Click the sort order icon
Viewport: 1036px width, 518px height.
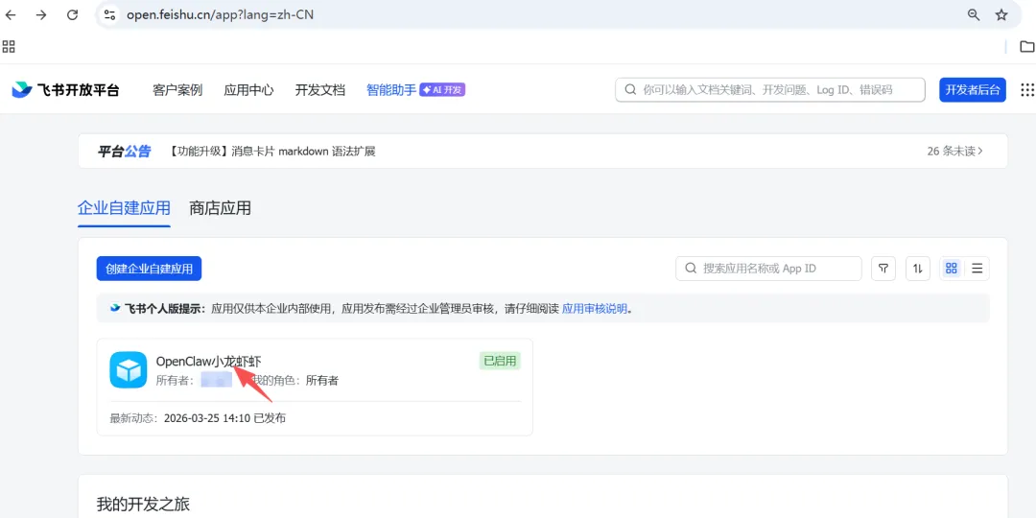918,269
